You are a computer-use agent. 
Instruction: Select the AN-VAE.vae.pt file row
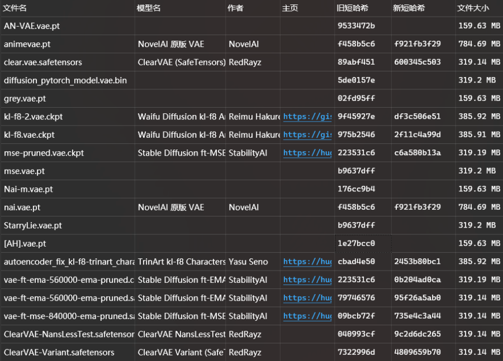[251, 26]
